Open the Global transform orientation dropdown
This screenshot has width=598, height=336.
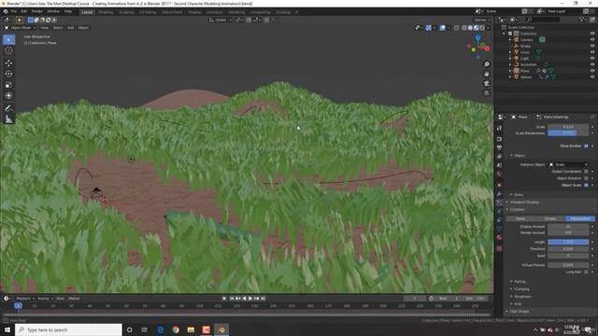221,20
